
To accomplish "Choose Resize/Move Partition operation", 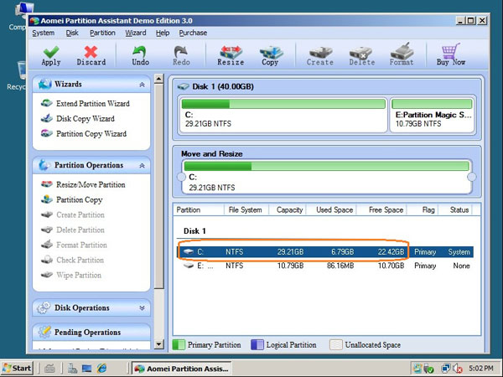I will coord(90,184).
